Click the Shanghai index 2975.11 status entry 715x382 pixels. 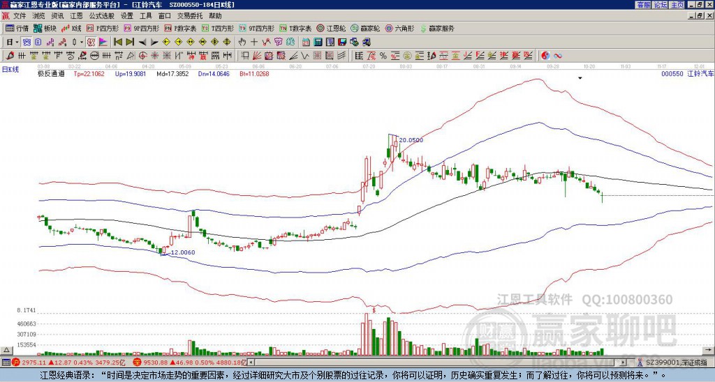tap(68, 362)
